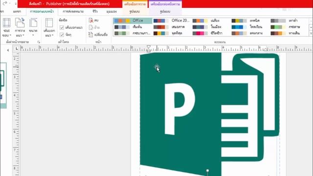313x176 pixels.
Task: Click the Redo arrow in quick access toolbar
Action: click(x=5, y=3)
